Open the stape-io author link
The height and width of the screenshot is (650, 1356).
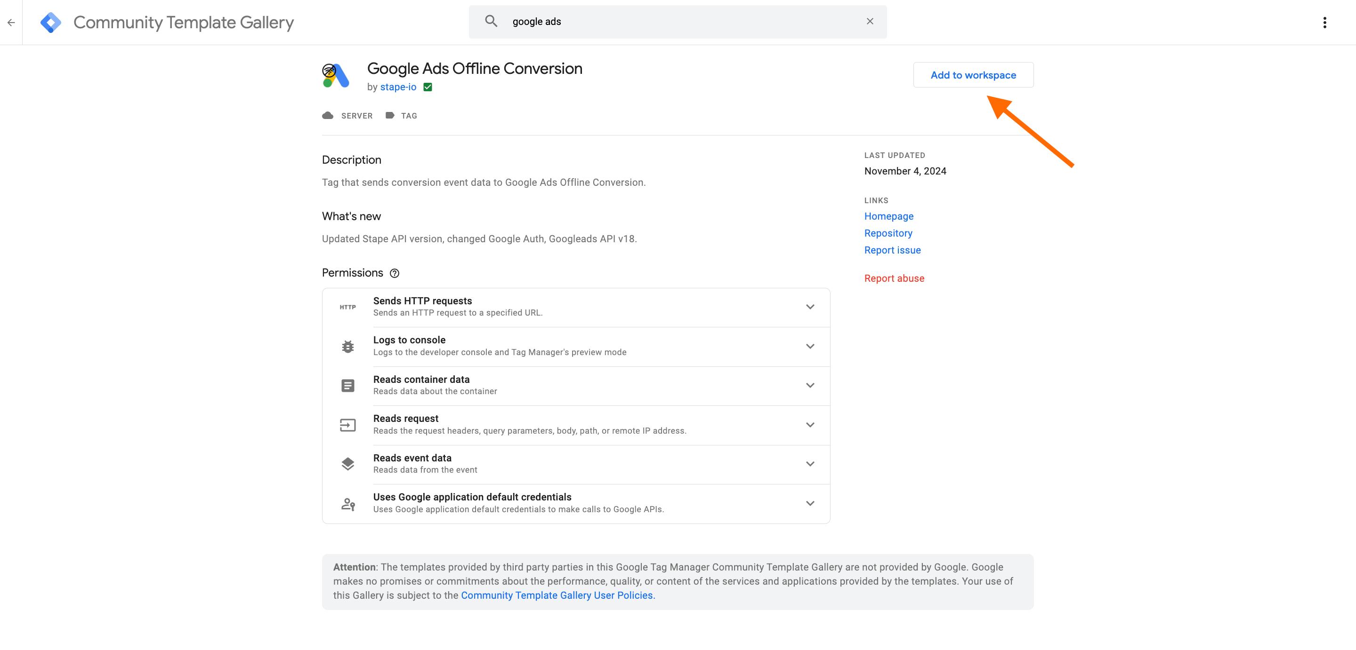tap(398, 87)
